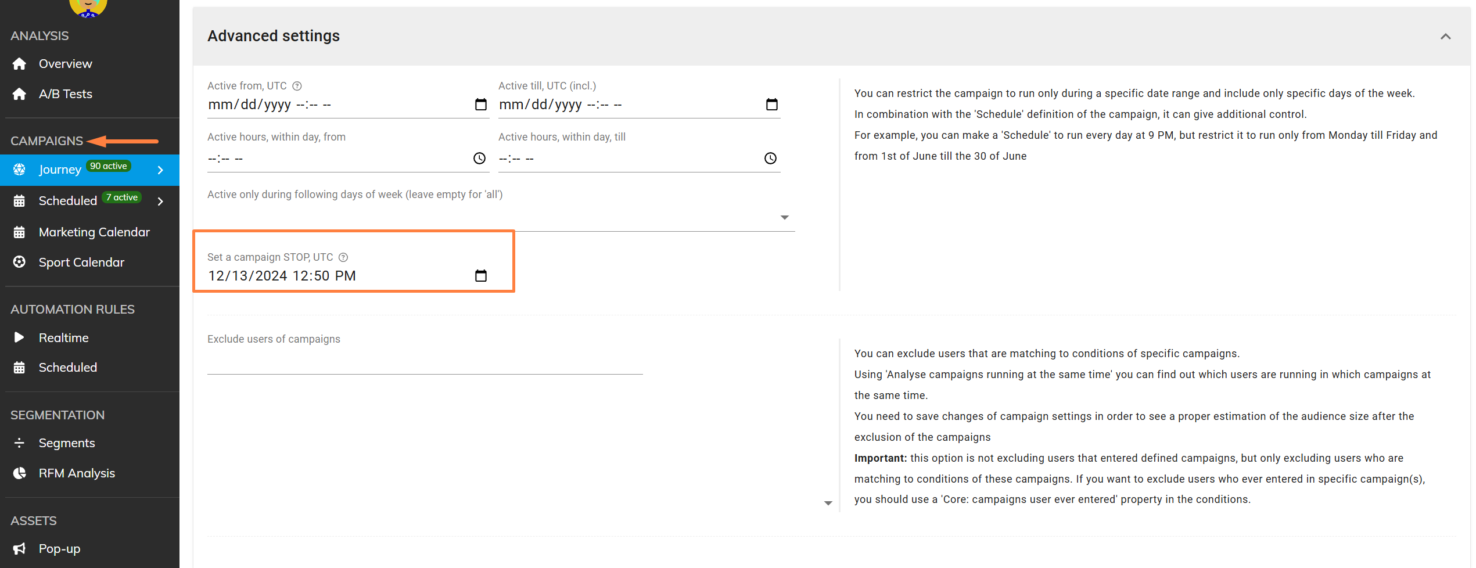The width and height of the screenshot is (1476, 568).
Task: Open A/B Tests page
Action: click(x=65, y=94)
